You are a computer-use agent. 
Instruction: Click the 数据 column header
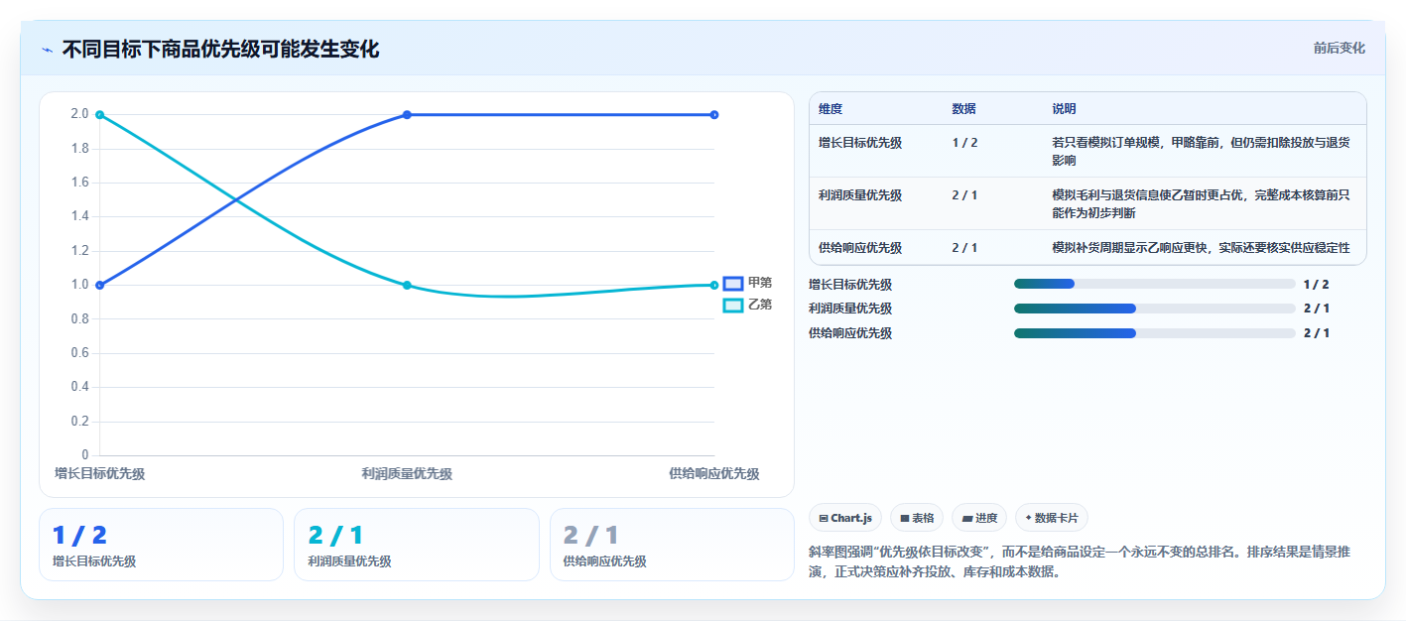pos(963,109)
